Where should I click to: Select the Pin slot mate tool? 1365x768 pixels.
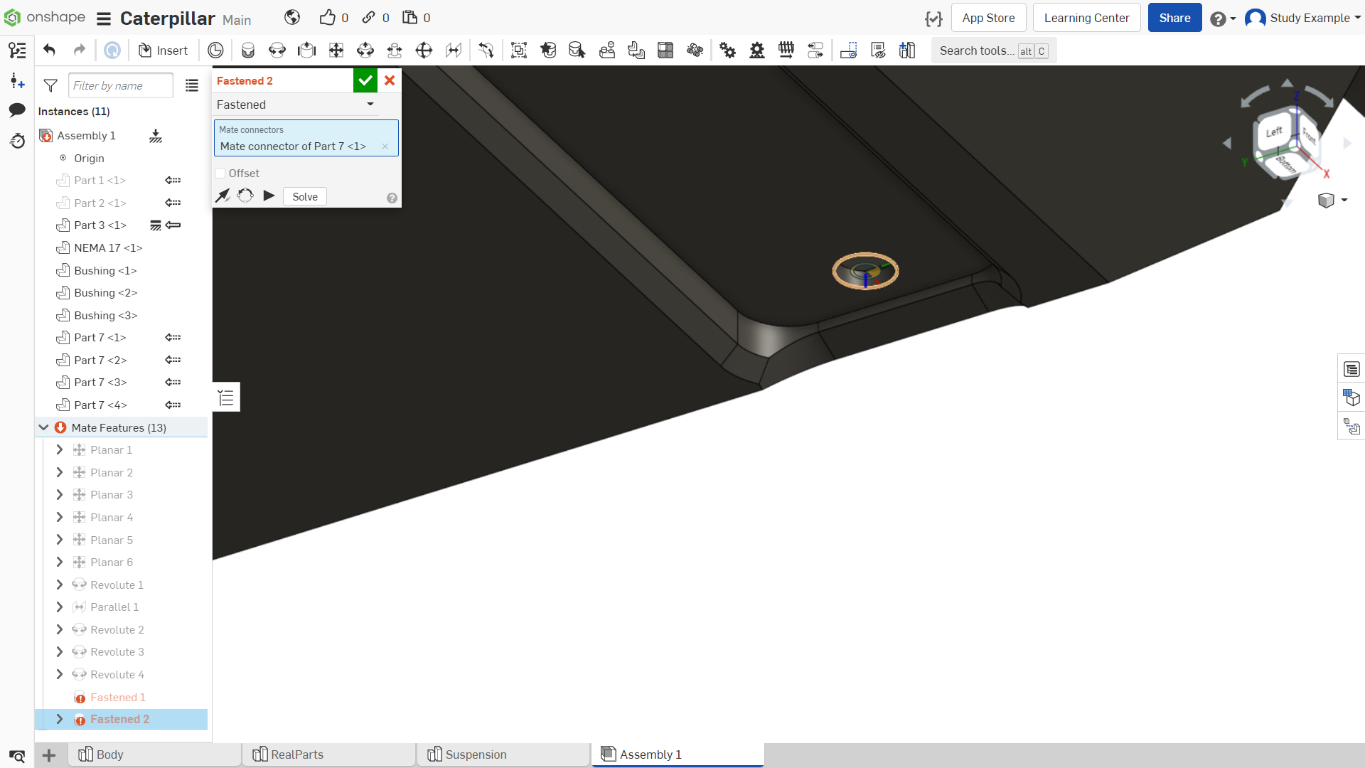pos(395,50)
